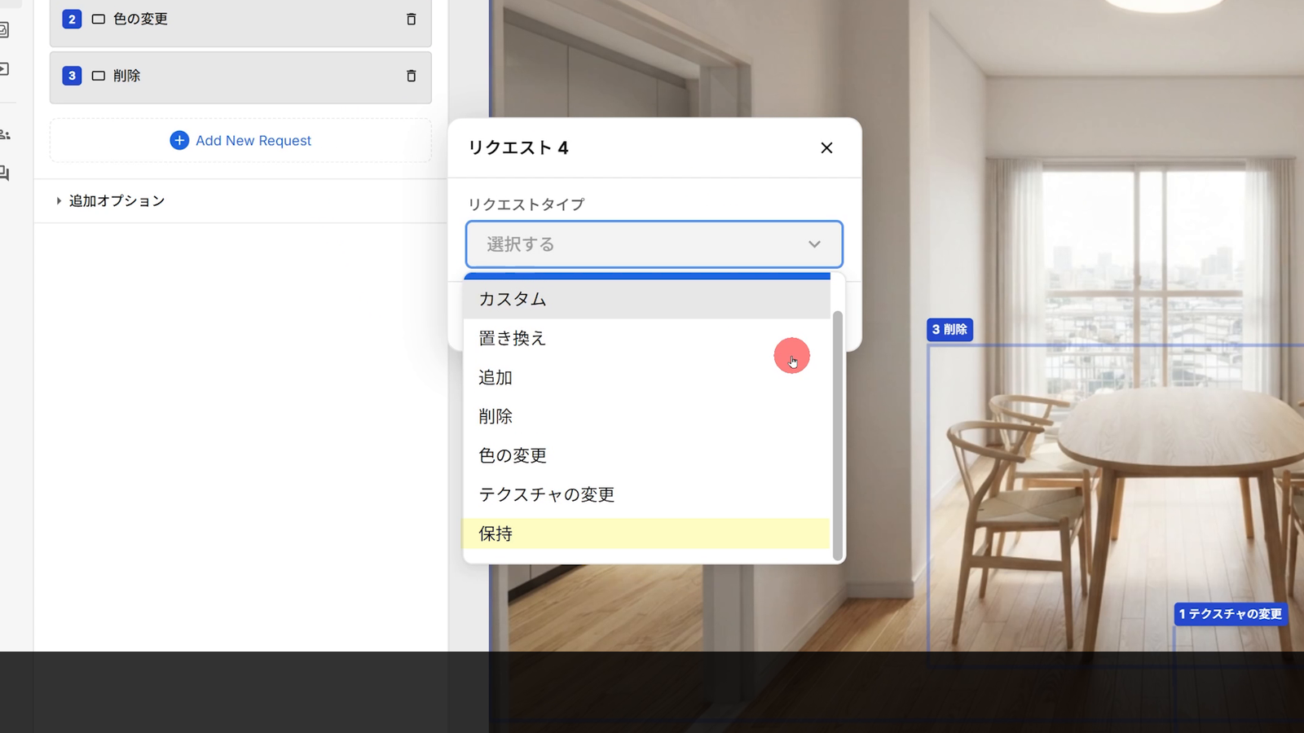The height and width of the screenshot is (733, 1304).
Task: Delete the 削除 request with trash icon
Action: pos(411,76)
